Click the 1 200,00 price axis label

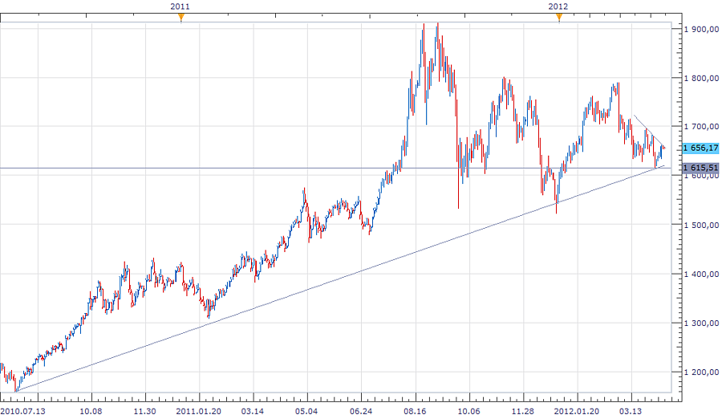coord(700,372)
